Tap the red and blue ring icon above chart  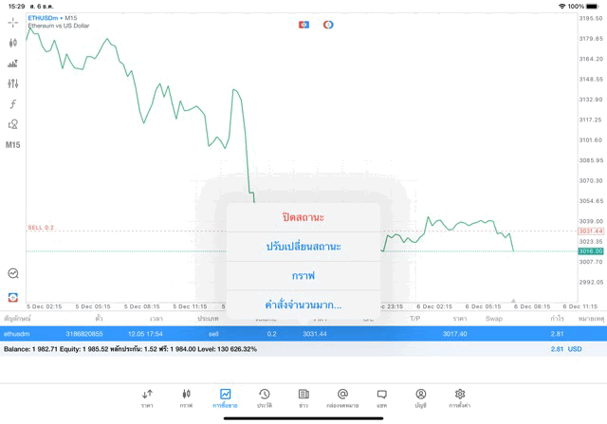(x=328, y=24)
